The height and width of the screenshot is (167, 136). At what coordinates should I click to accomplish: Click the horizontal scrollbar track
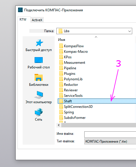tap(99, 125)
